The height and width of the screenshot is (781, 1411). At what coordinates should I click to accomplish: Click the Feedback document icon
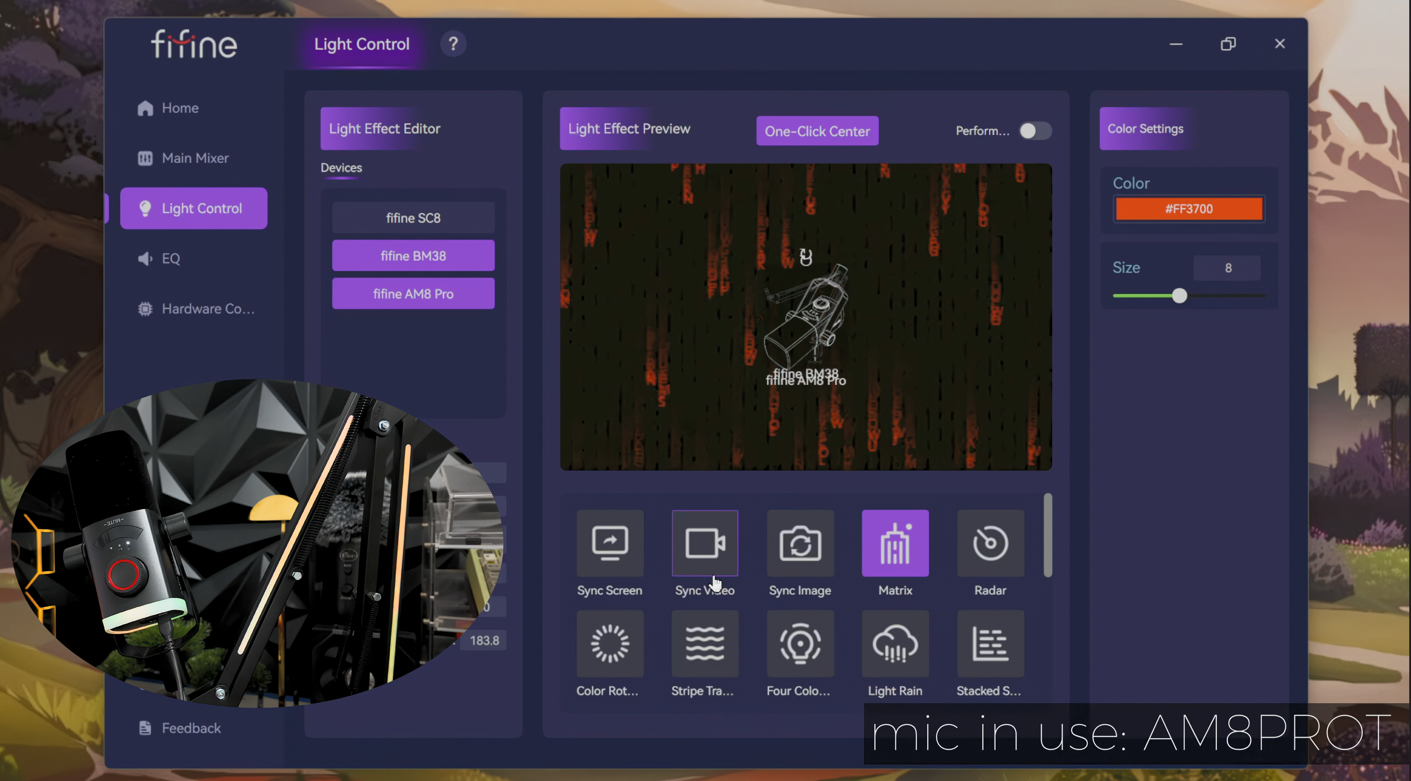pyautogui.click(x=145, y=727)
